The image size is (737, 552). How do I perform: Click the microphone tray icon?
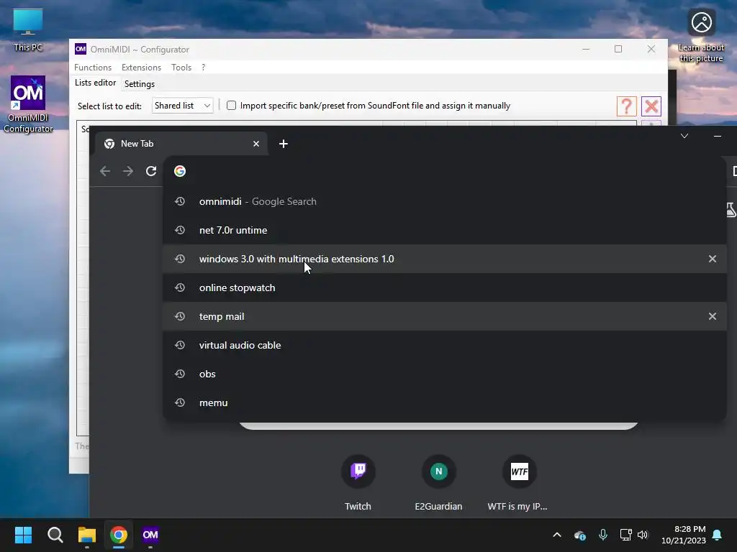click(603, 535)
